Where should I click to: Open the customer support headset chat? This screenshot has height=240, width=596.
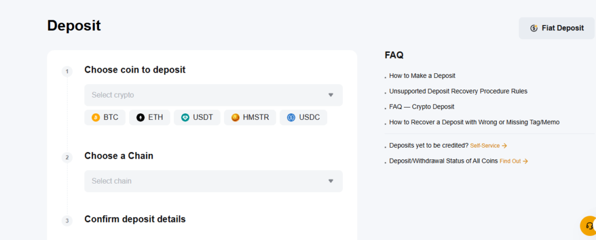[589, 225]
